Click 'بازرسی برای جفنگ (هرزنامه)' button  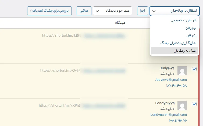pos(49,11)
